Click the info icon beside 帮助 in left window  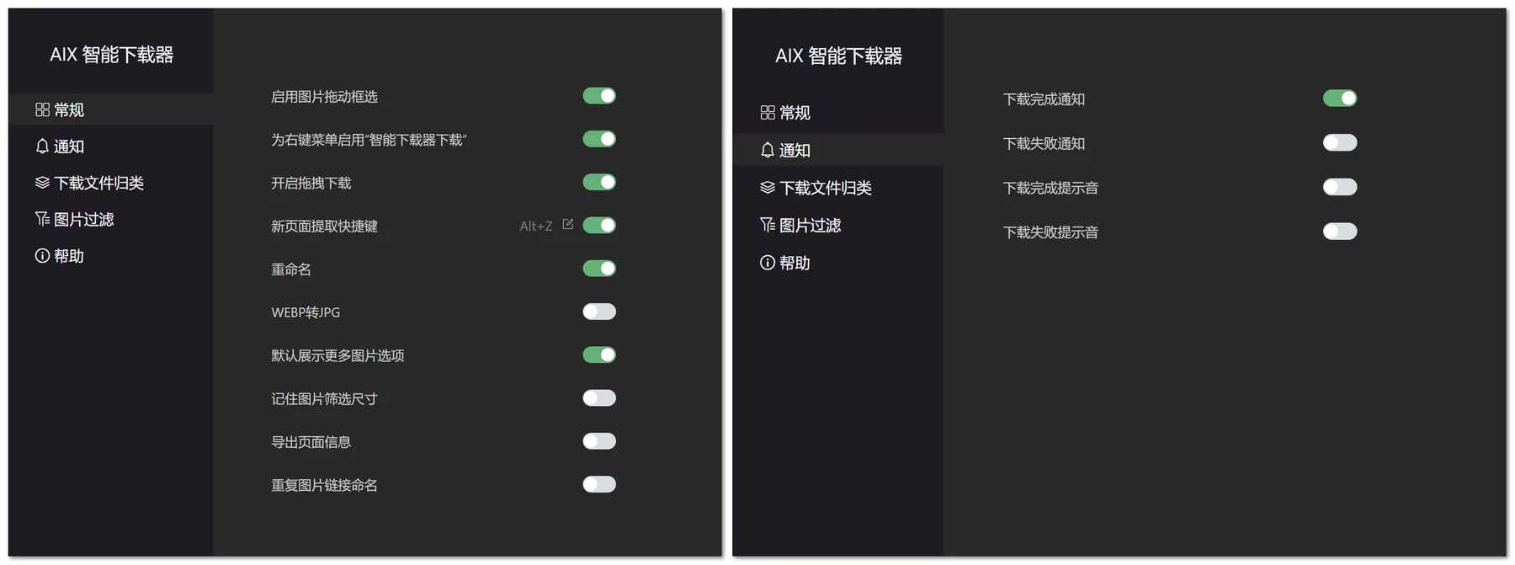point(42,256)
